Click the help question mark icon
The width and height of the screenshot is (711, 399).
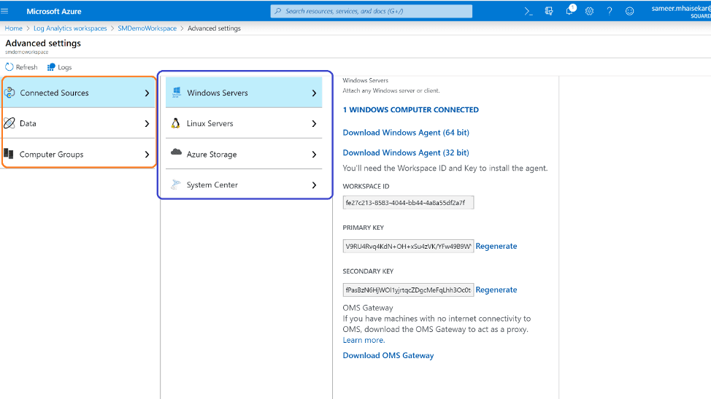610,11
